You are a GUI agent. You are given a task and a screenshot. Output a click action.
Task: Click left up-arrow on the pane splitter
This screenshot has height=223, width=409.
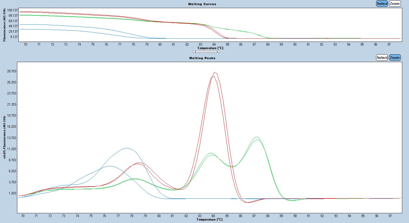click(x=195, y=52)
